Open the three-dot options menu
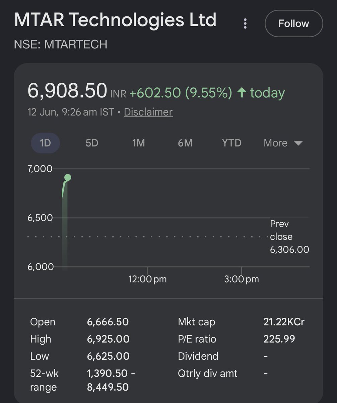 246,24
